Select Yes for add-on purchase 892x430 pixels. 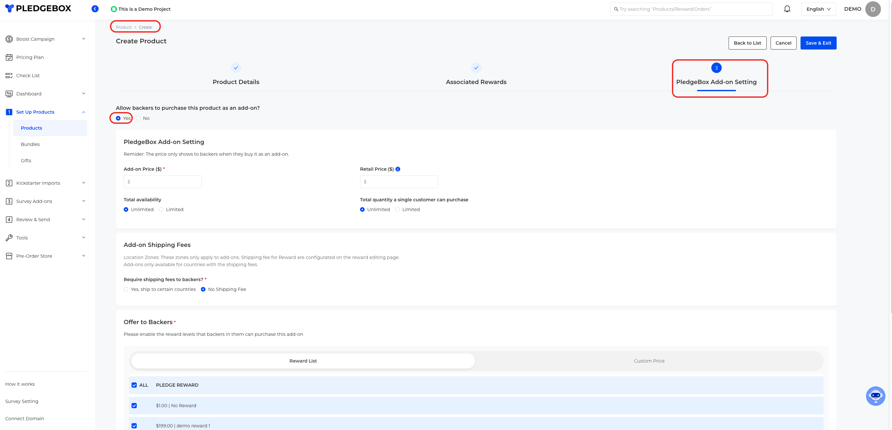click(118, 119)
